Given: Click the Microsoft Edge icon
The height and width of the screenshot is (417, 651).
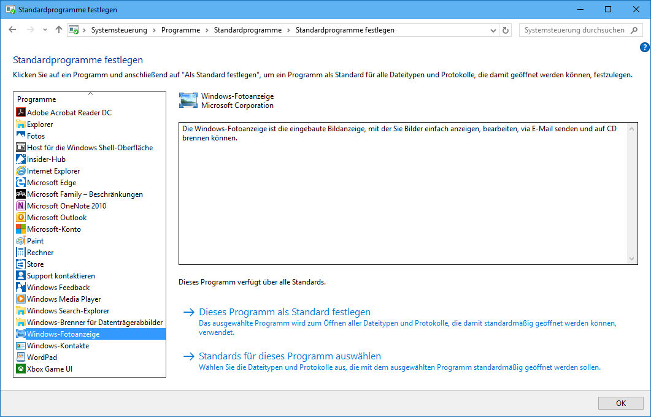Looking at the screenshot, I should [21, 182].
